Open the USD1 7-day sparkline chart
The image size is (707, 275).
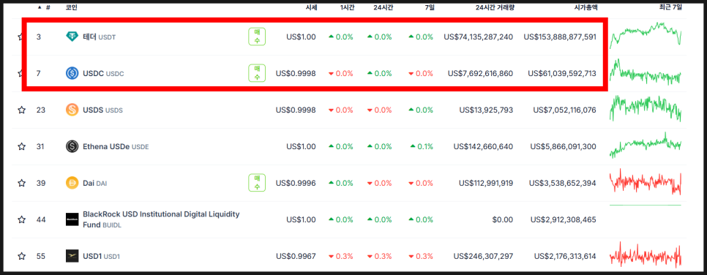(x=646, y=256)
